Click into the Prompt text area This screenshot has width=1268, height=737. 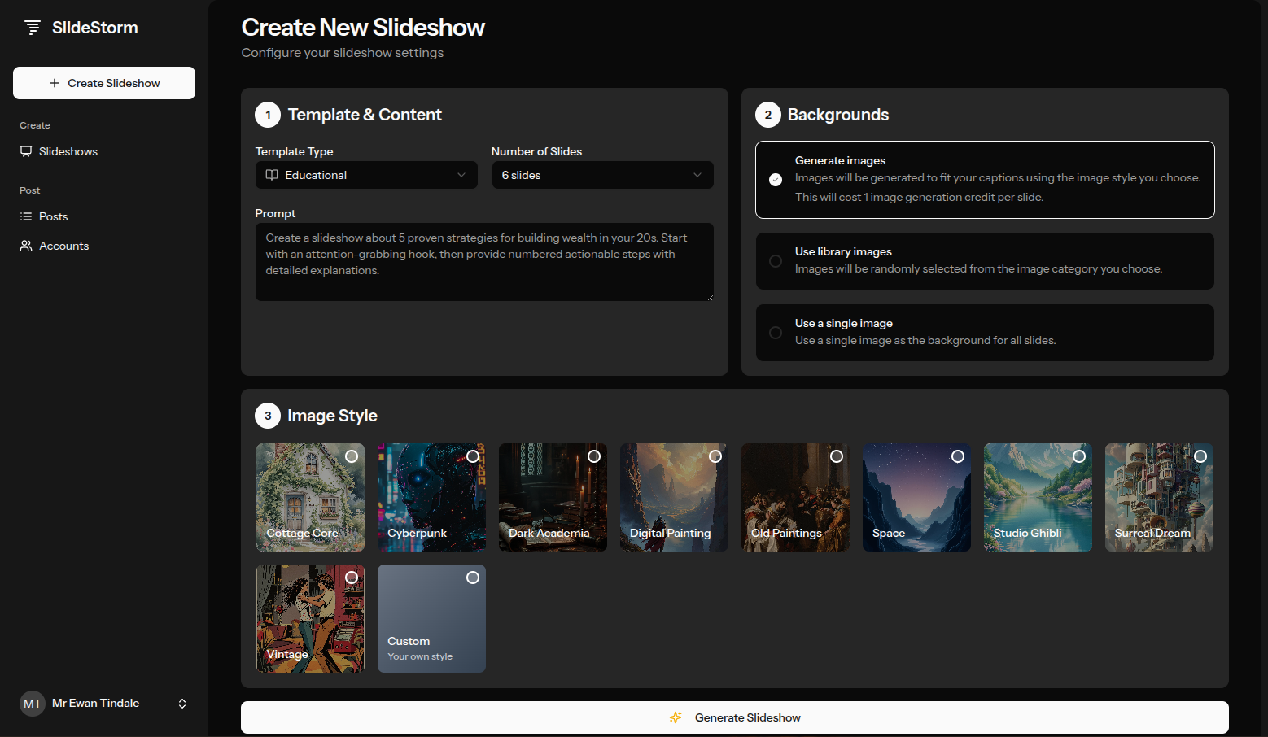[x=484, y=262]
